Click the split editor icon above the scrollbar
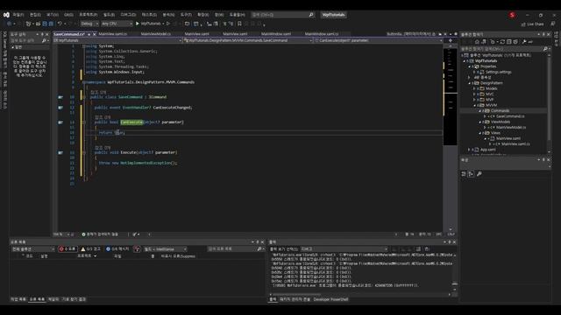Screen dimensions: 561x315 (x=450, y=40)
